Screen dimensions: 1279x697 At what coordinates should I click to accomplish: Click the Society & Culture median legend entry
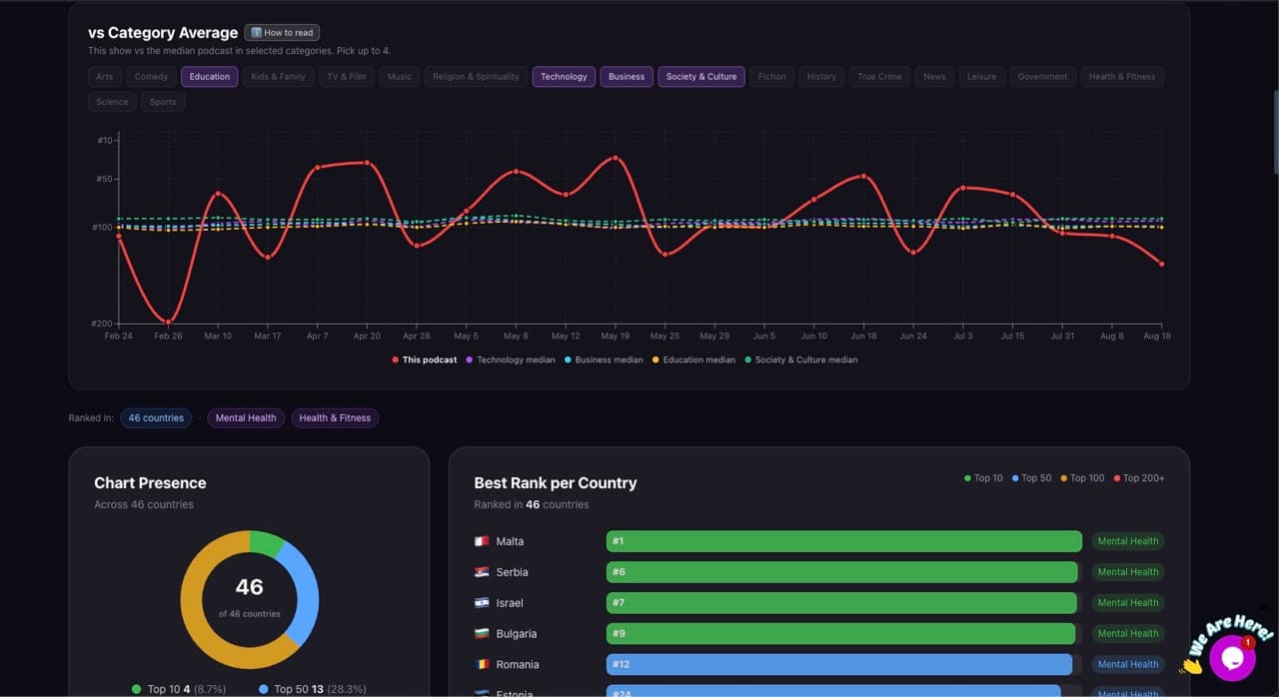pyautogui.click(x=800, y=359)
